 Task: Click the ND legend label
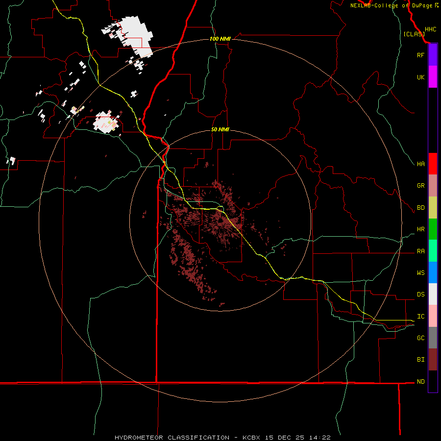coord(420,382)
